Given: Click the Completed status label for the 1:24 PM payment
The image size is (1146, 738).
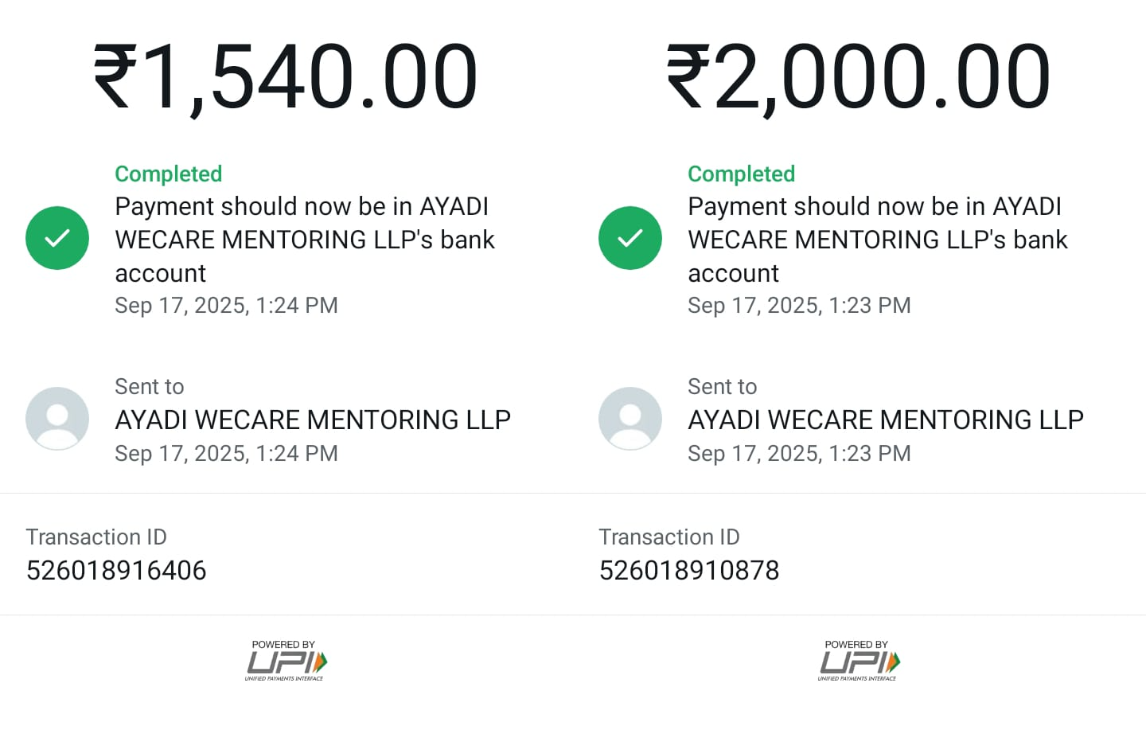Looking at the screenshot, I should 169,174.
